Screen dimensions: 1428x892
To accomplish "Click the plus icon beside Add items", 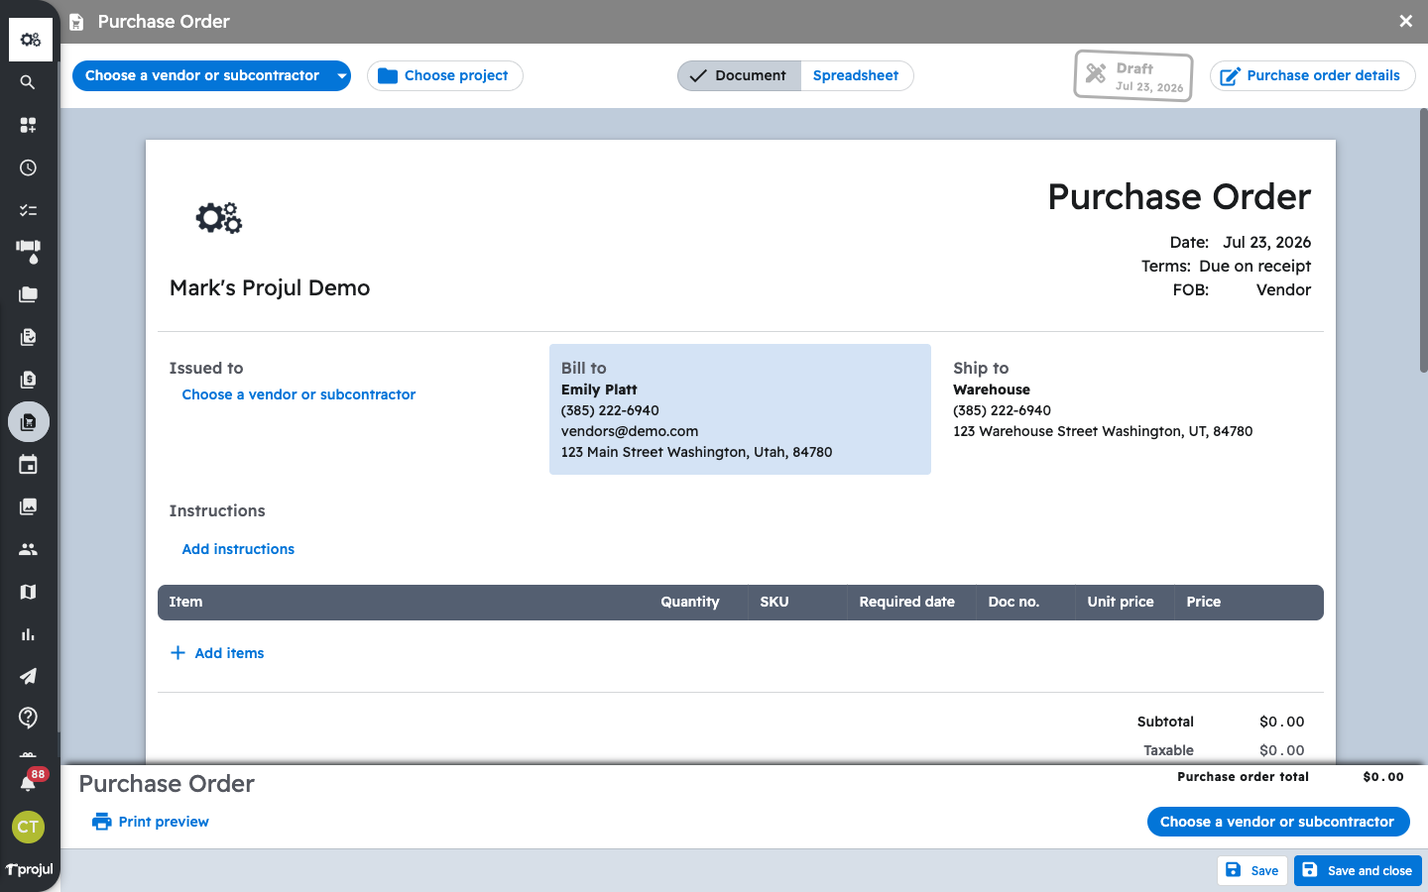I will coord(178,653).
